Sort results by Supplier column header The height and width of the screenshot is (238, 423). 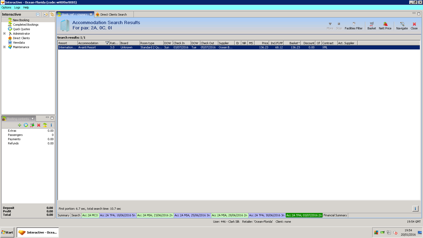point(226,43)
